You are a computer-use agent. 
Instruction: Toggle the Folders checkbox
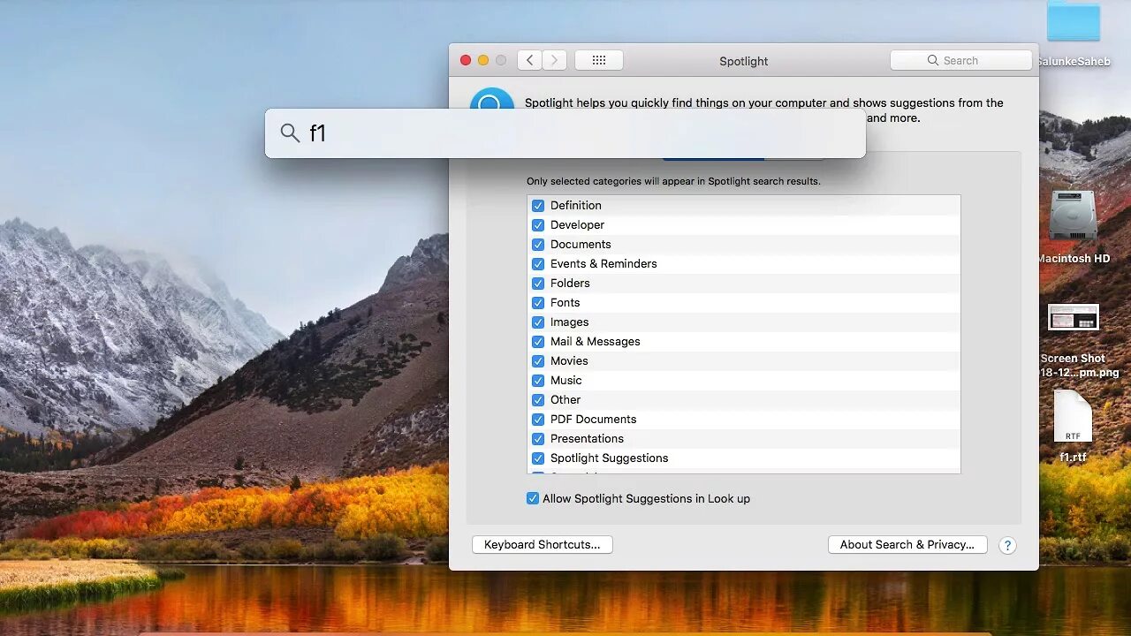pyautogui.click(x=538, y=284)
